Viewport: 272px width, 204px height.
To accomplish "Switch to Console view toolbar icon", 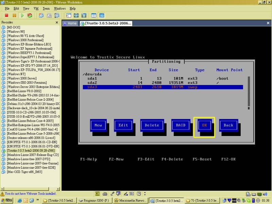I will point(102,15).
